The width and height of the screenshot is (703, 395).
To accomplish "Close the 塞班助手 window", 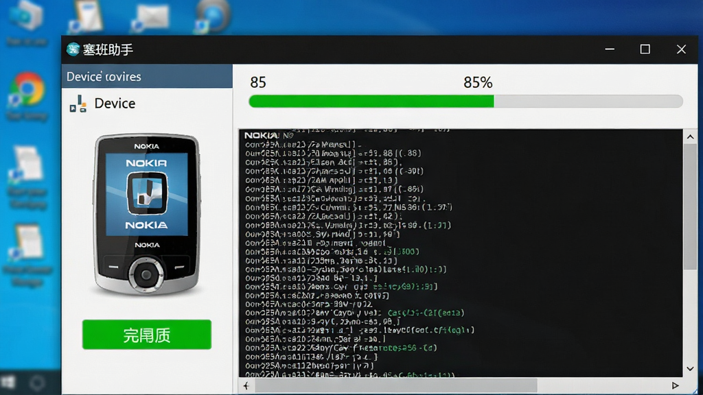I will pos(682,49).
